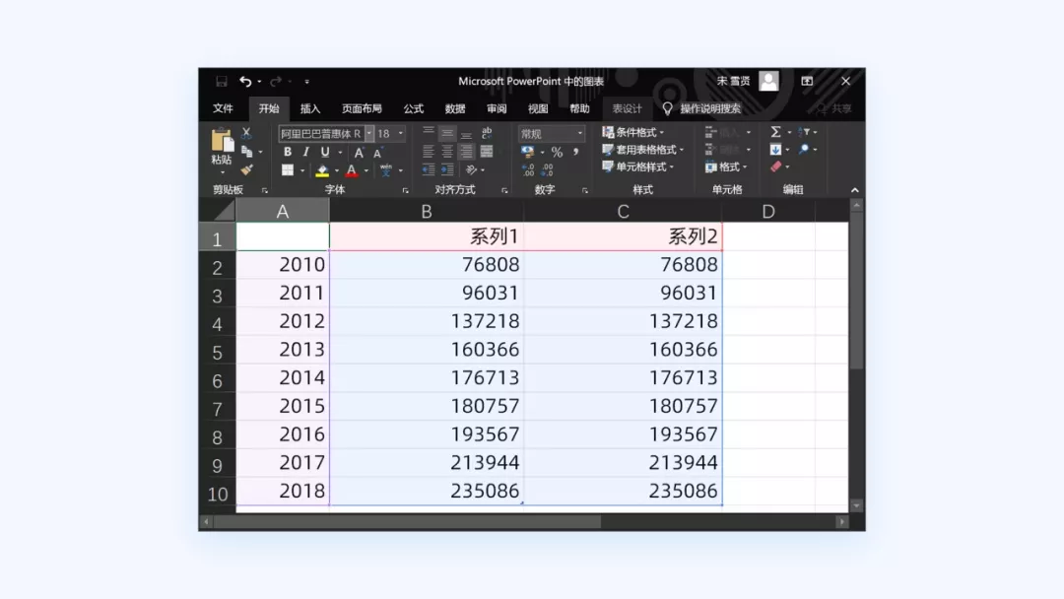This screenshot has height=599, width=1064.
Task: Click the Undo arrow in title bar
Action: coord(245,82)
